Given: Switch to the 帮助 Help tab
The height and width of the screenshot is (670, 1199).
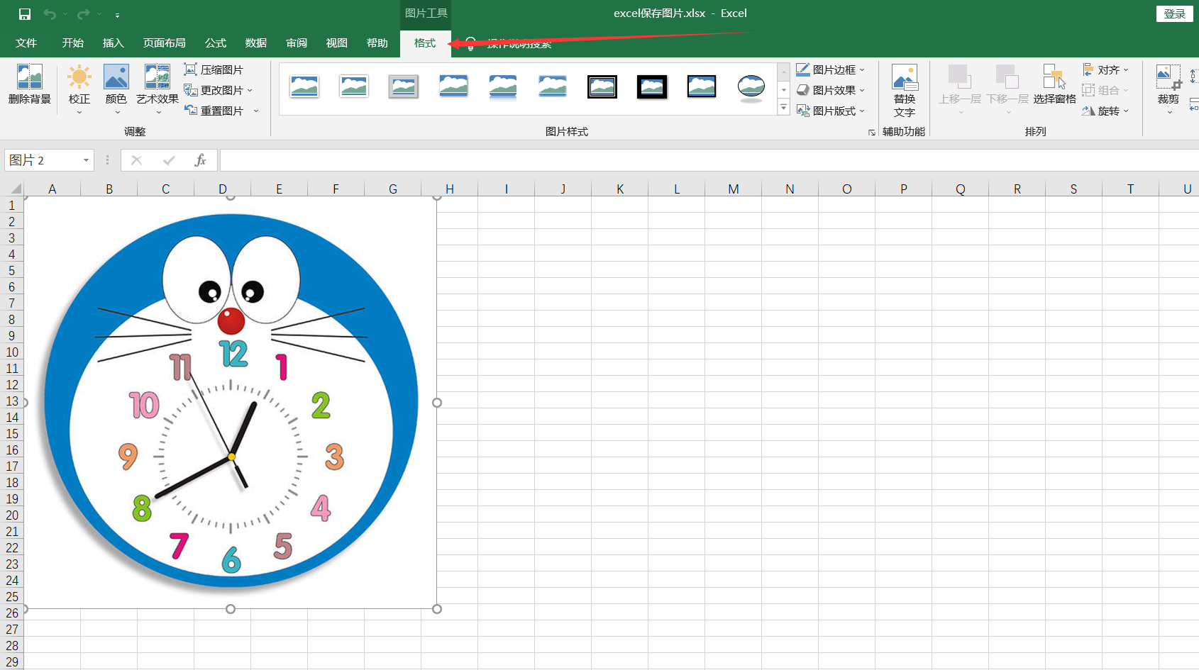Looking at the screenshot, I should click(377, 43).
